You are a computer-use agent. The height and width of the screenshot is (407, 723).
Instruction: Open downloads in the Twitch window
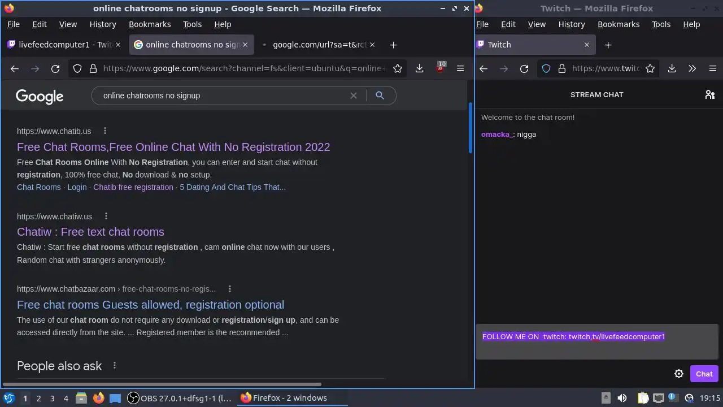click(x=672, y=68)
